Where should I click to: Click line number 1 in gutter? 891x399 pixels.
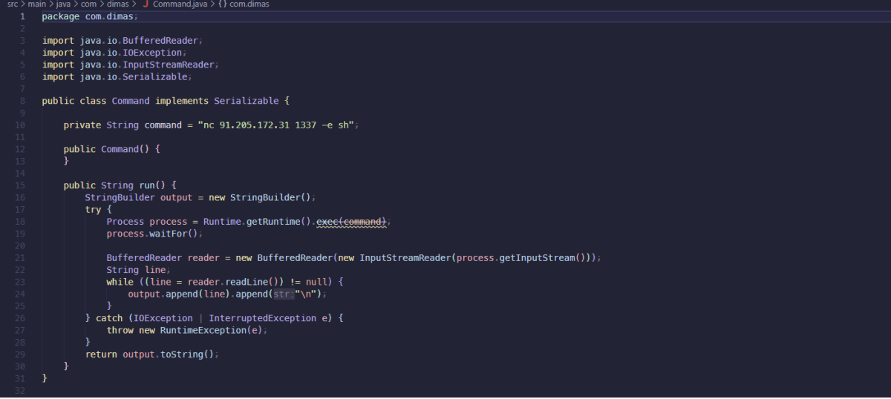point(22,16)
